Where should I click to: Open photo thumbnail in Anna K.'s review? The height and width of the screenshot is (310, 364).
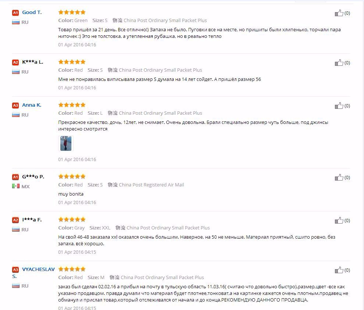coord(66,143)
